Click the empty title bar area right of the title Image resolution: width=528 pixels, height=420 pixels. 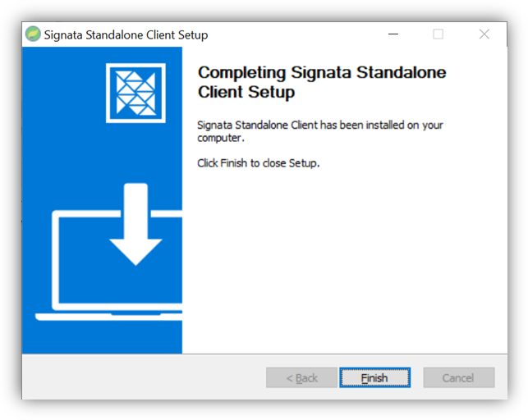(x=296, y=34)
